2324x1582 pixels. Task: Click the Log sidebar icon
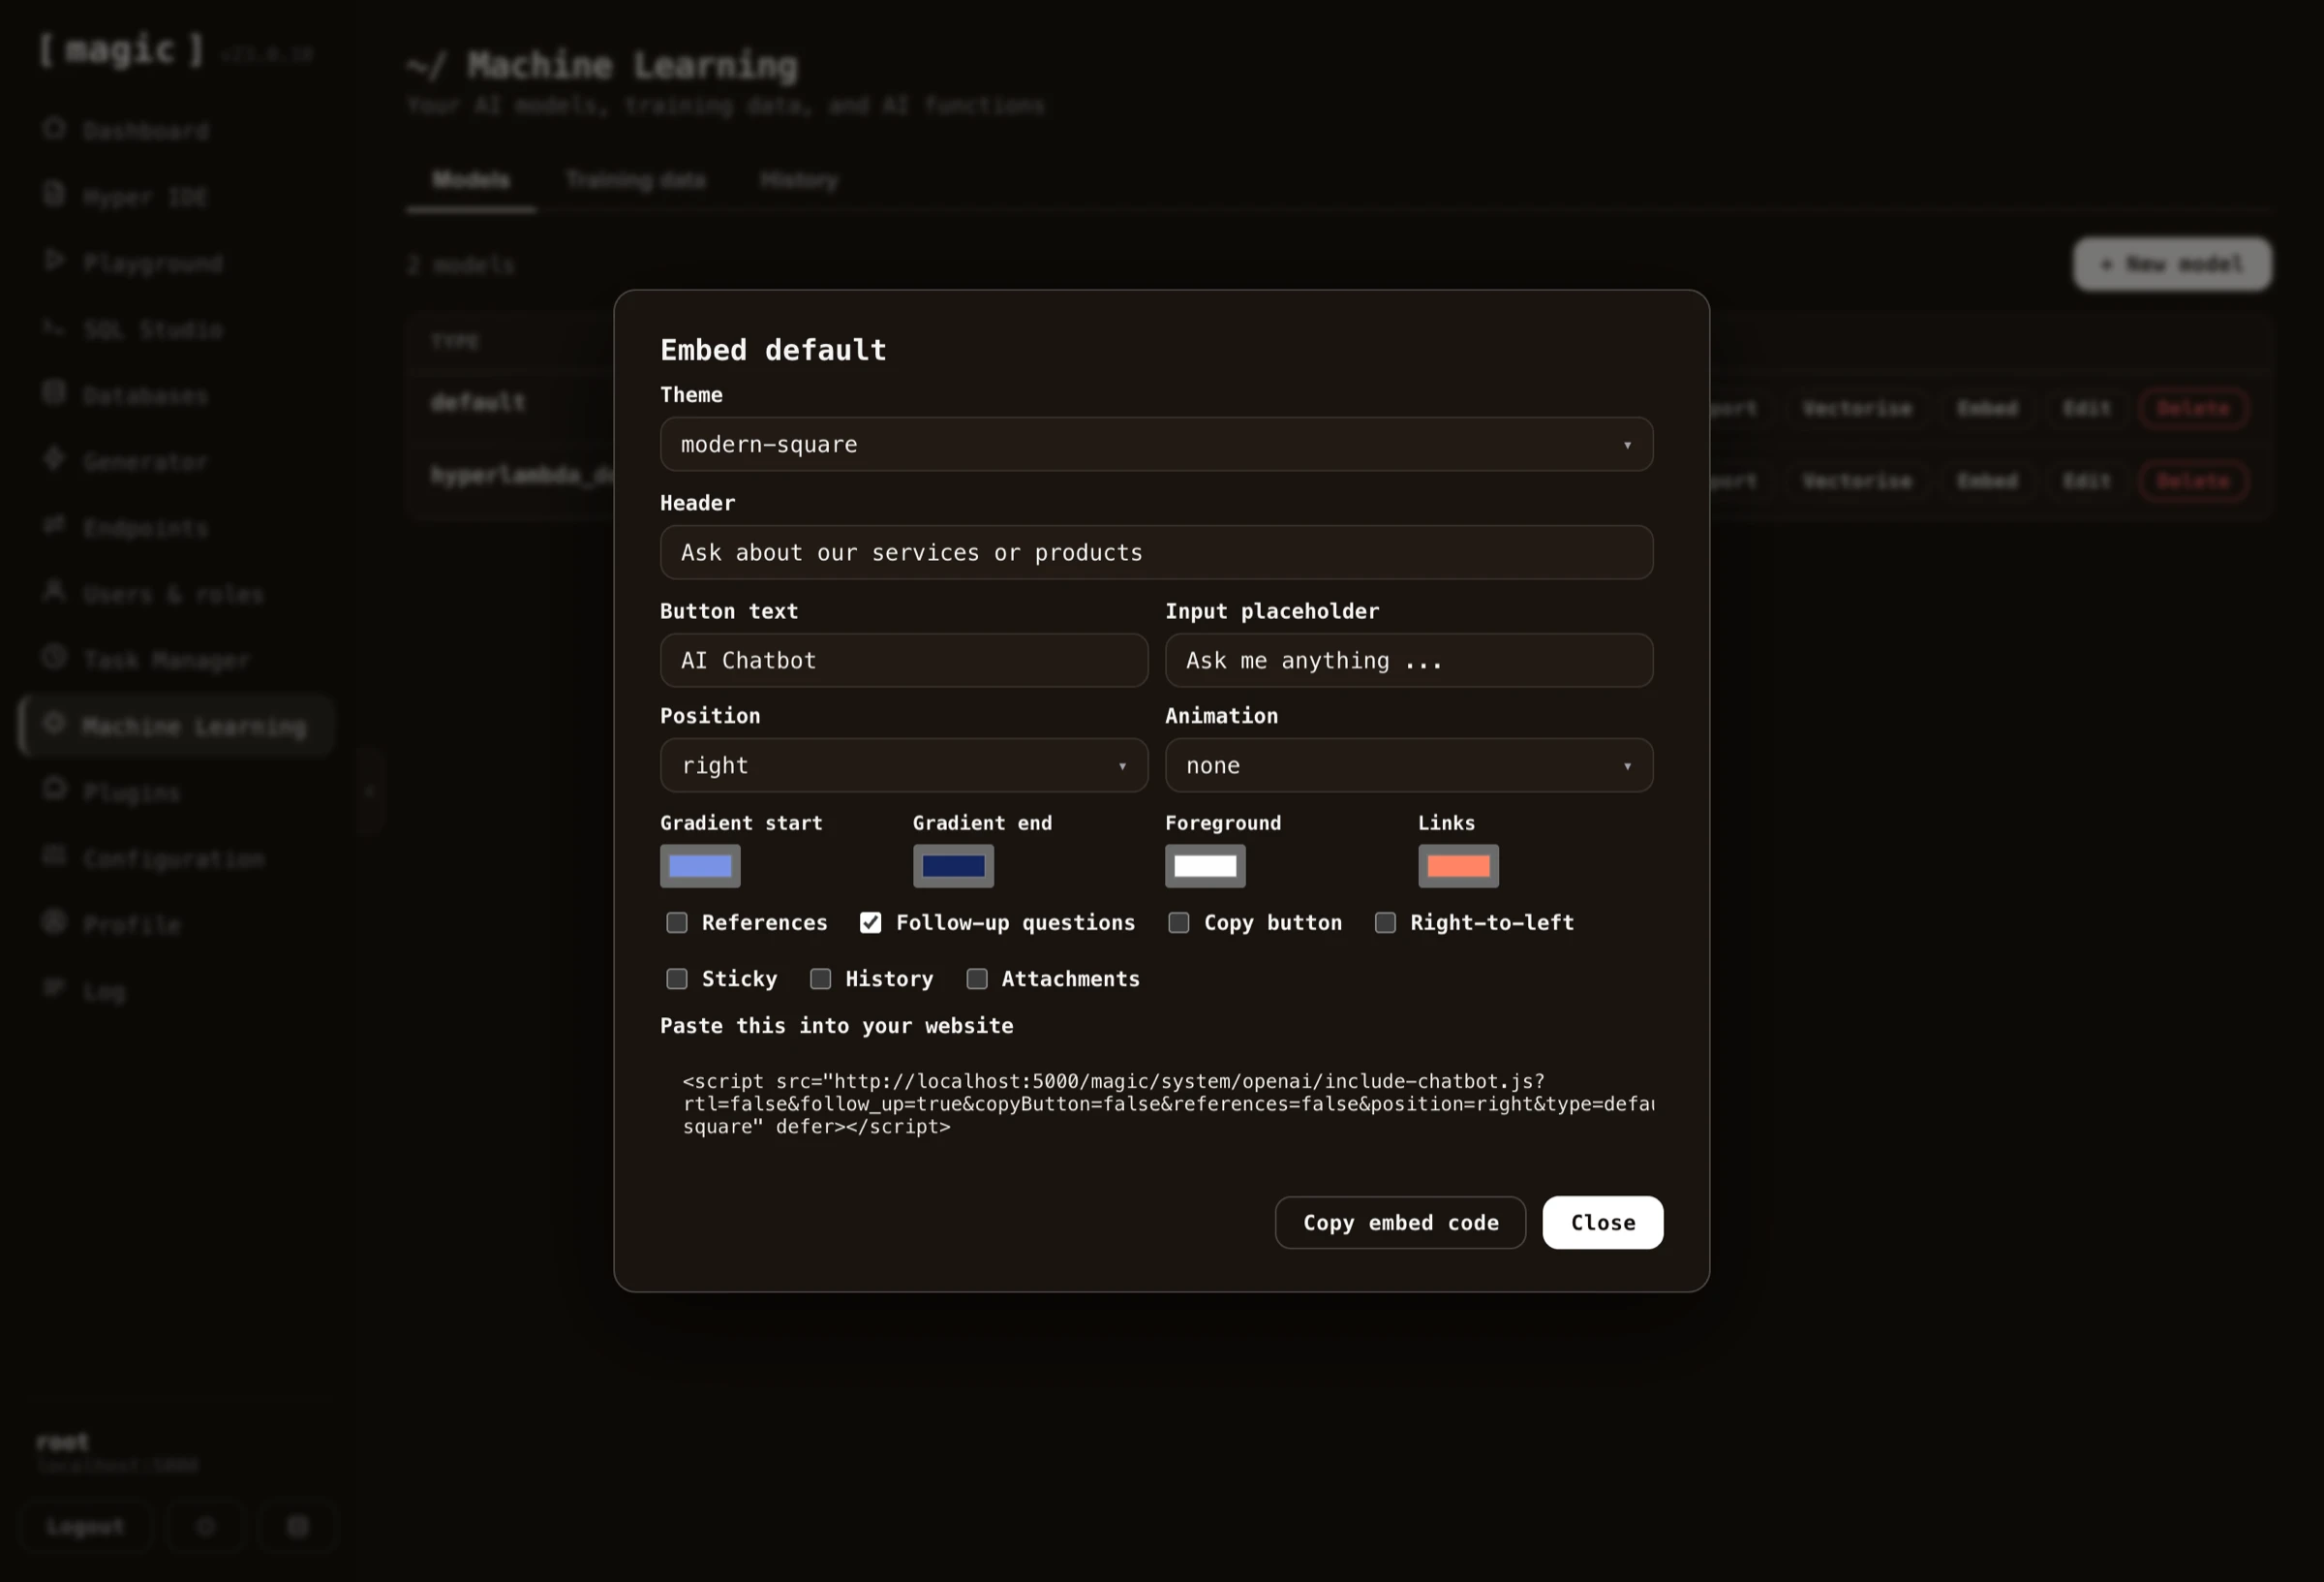tap(54, 988)
